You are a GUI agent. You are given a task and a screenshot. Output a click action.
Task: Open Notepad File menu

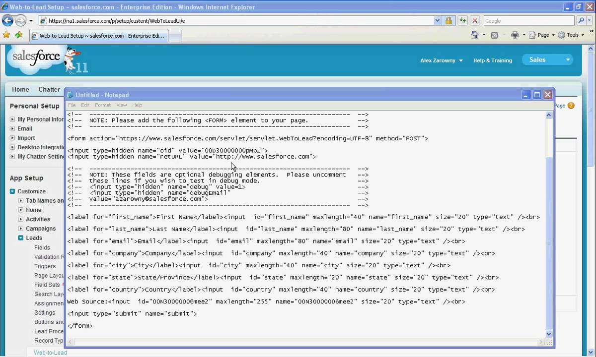coord(72,105)
